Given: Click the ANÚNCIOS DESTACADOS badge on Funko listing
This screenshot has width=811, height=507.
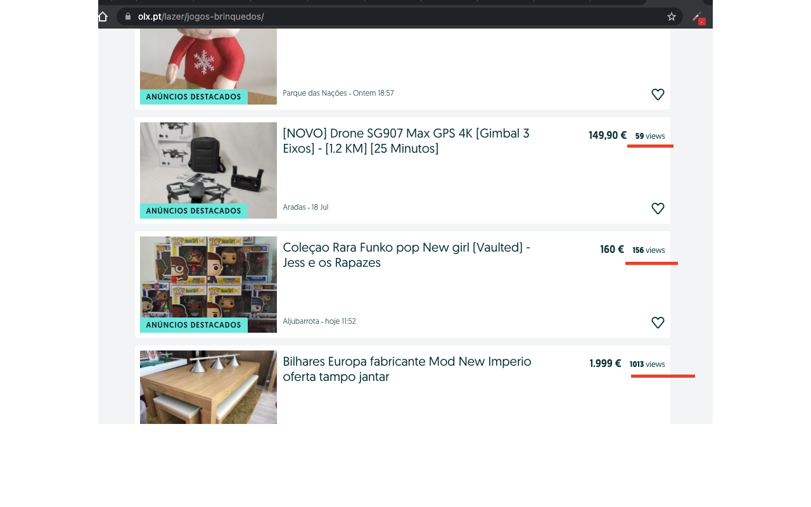Looking at the screenshot, I should (193, 324).
